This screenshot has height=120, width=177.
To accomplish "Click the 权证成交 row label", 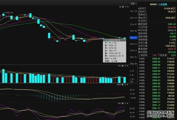I will [x=143, y=21].
